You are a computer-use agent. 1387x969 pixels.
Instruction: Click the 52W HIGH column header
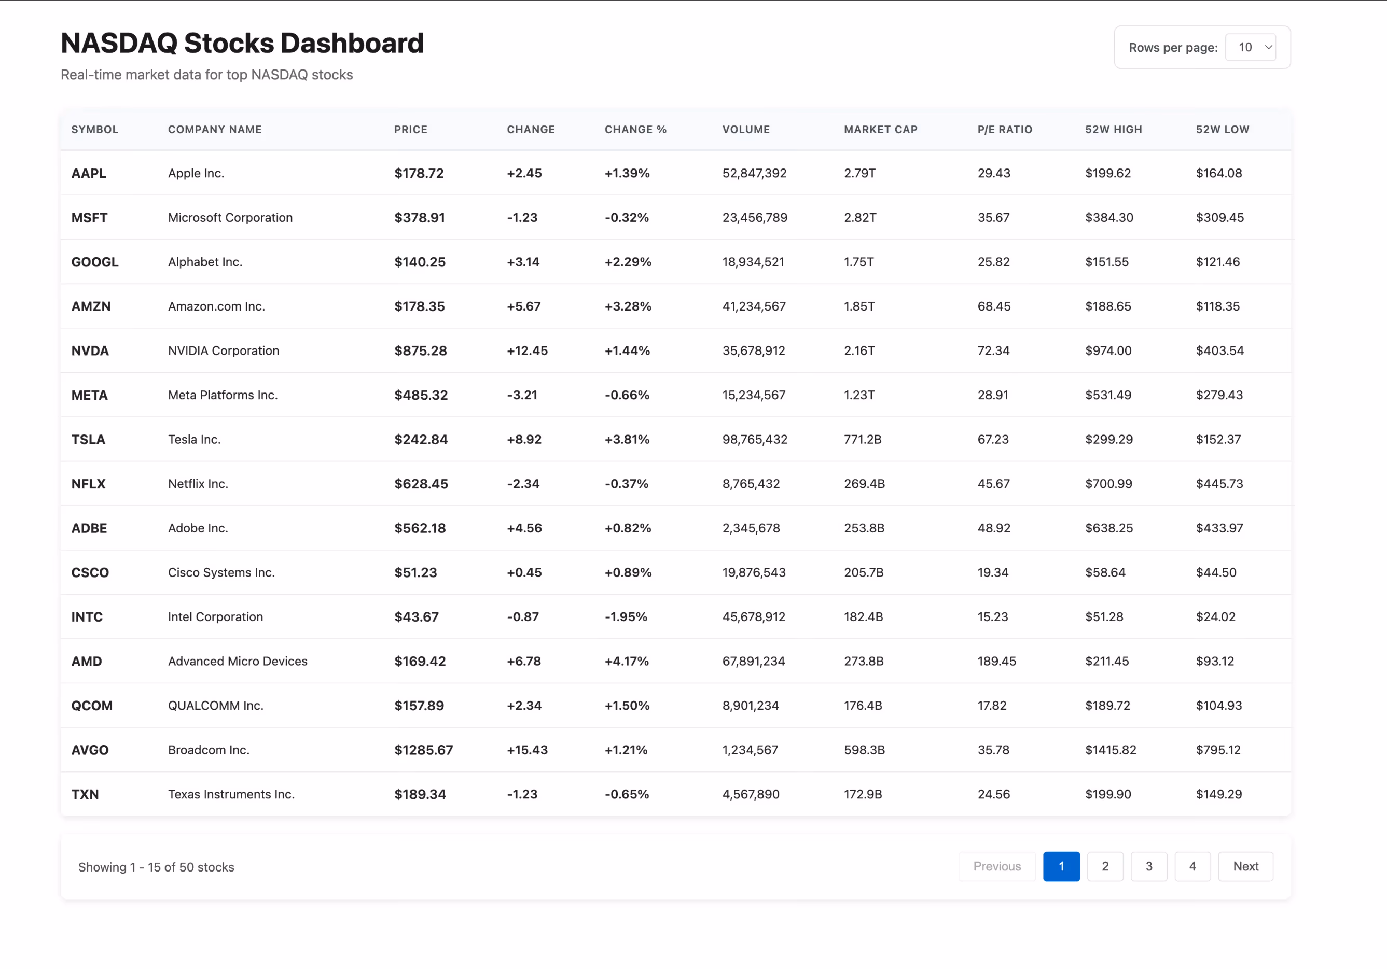tap(1113, 129)
